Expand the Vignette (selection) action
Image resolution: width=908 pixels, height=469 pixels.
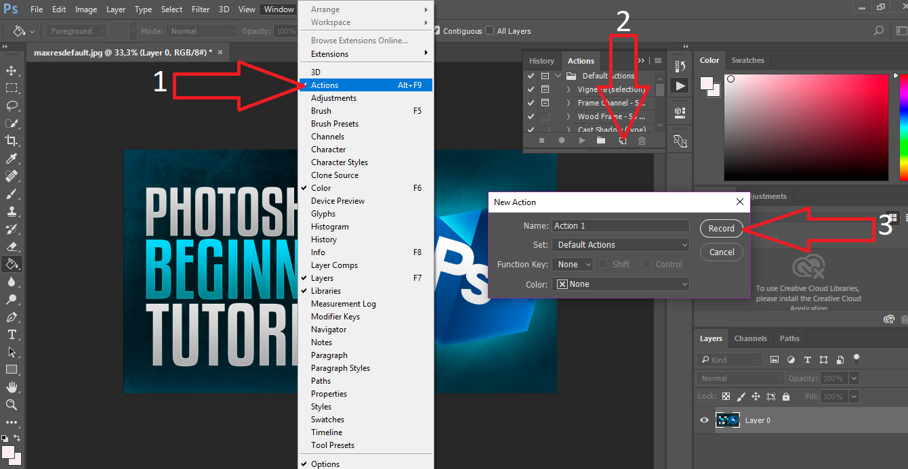click(x=569, y=89)
